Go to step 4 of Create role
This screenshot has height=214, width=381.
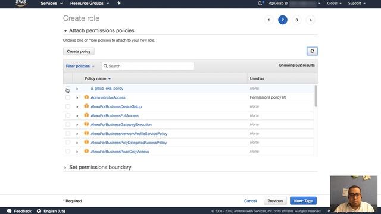tap(310, 20)
